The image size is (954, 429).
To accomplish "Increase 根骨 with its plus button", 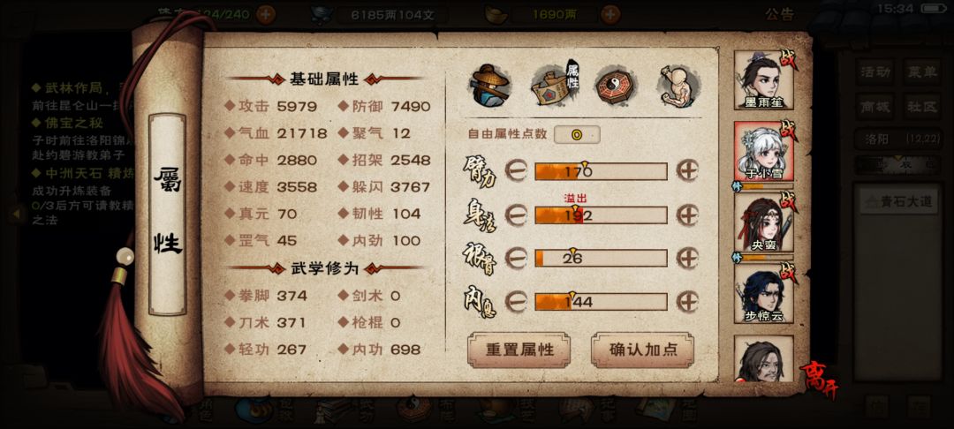I will click(687, 259).
